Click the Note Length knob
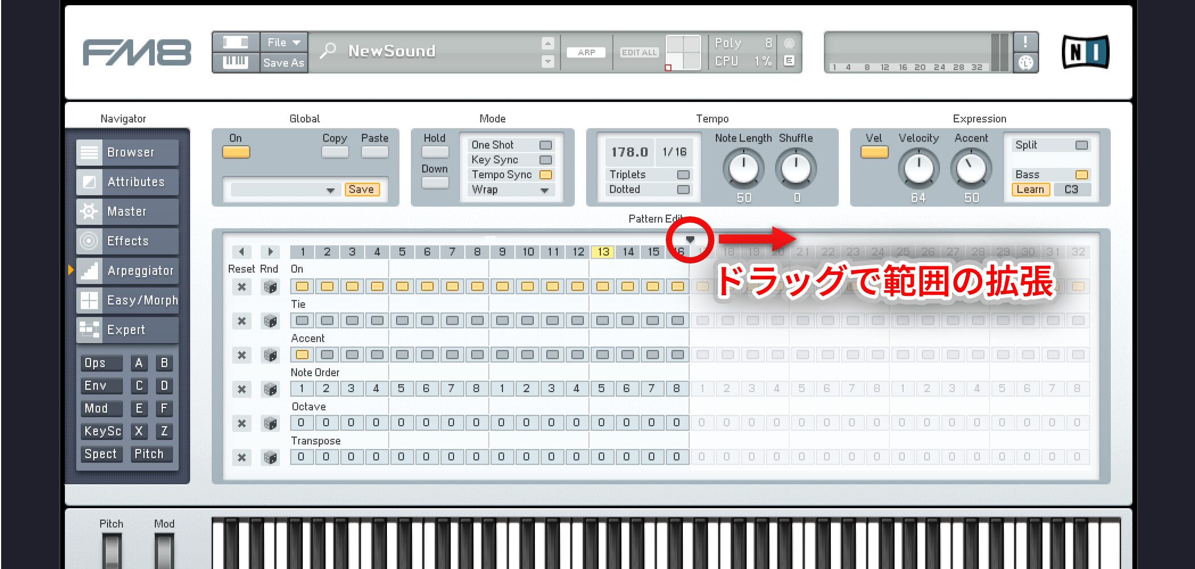The height and width of the screenshot is (569, 1195). pyautogui.click(x=743, y=168)
